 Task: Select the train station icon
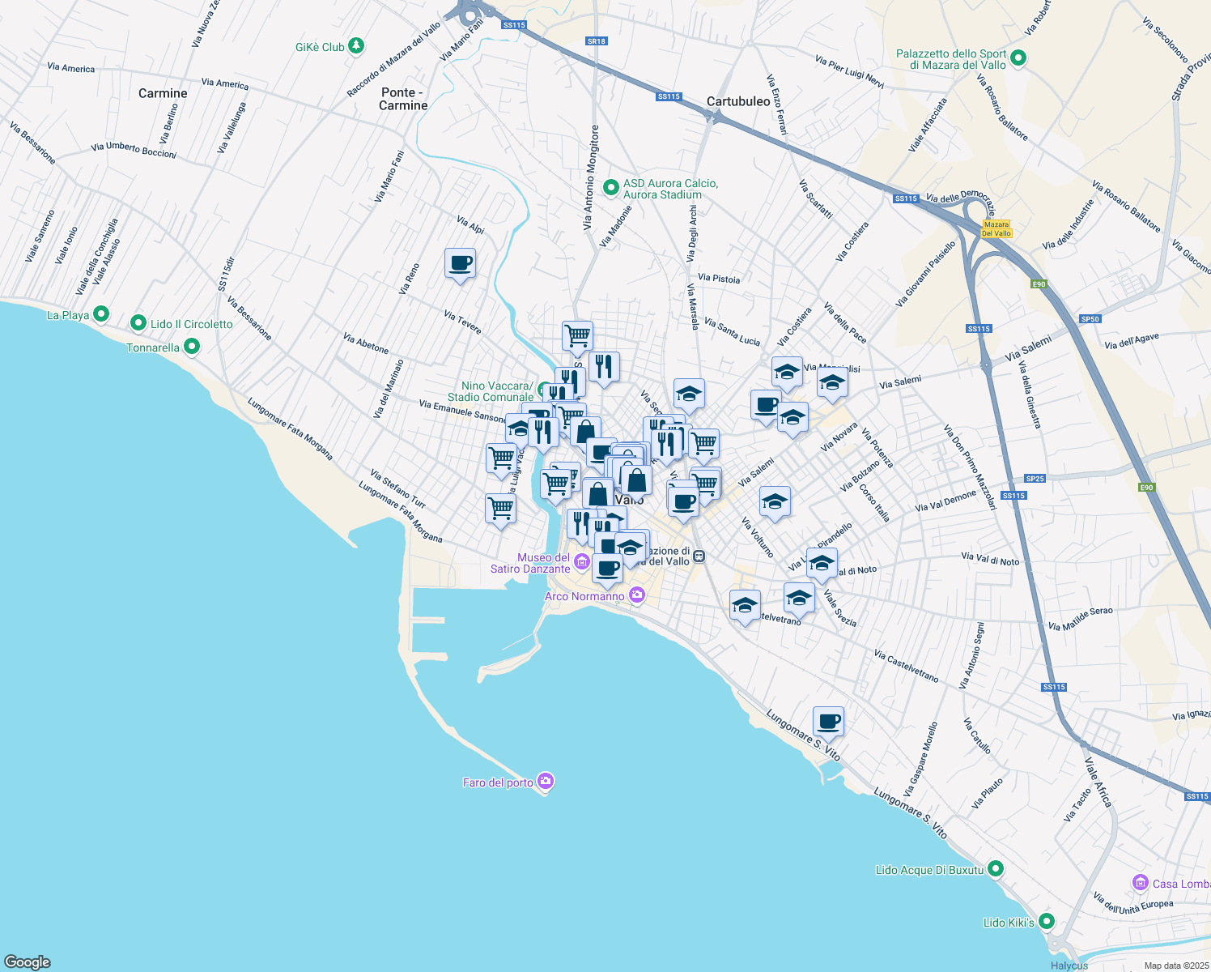point(699,556)
